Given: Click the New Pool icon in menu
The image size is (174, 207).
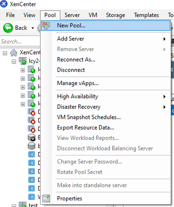Looking at the screenshot, I should 46,25.
